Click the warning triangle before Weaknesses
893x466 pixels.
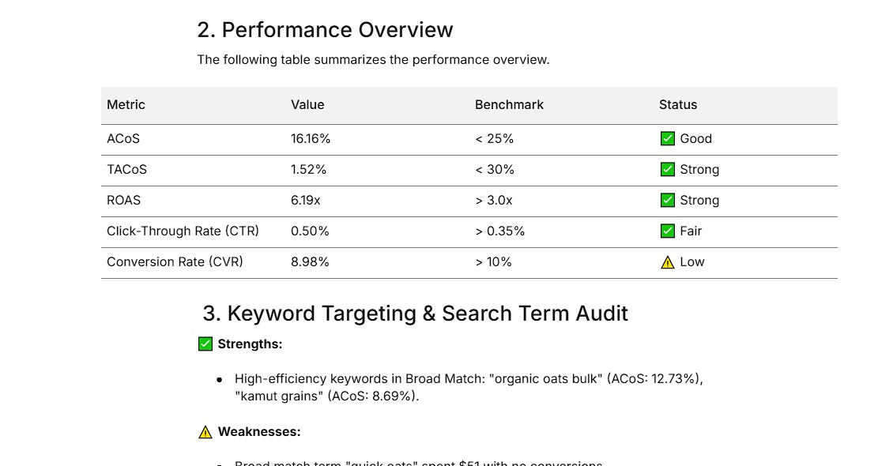click(205, 432)
